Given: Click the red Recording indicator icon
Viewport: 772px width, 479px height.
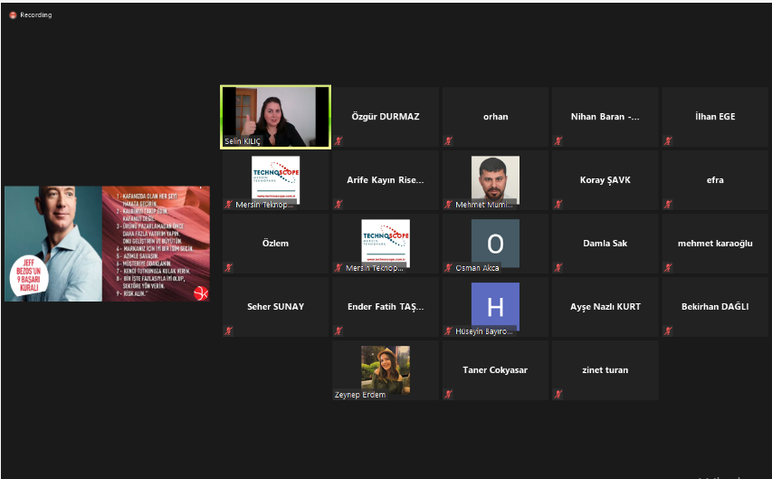Looking at the screenshot, I should pyautogui.click(x=13, y=15).
